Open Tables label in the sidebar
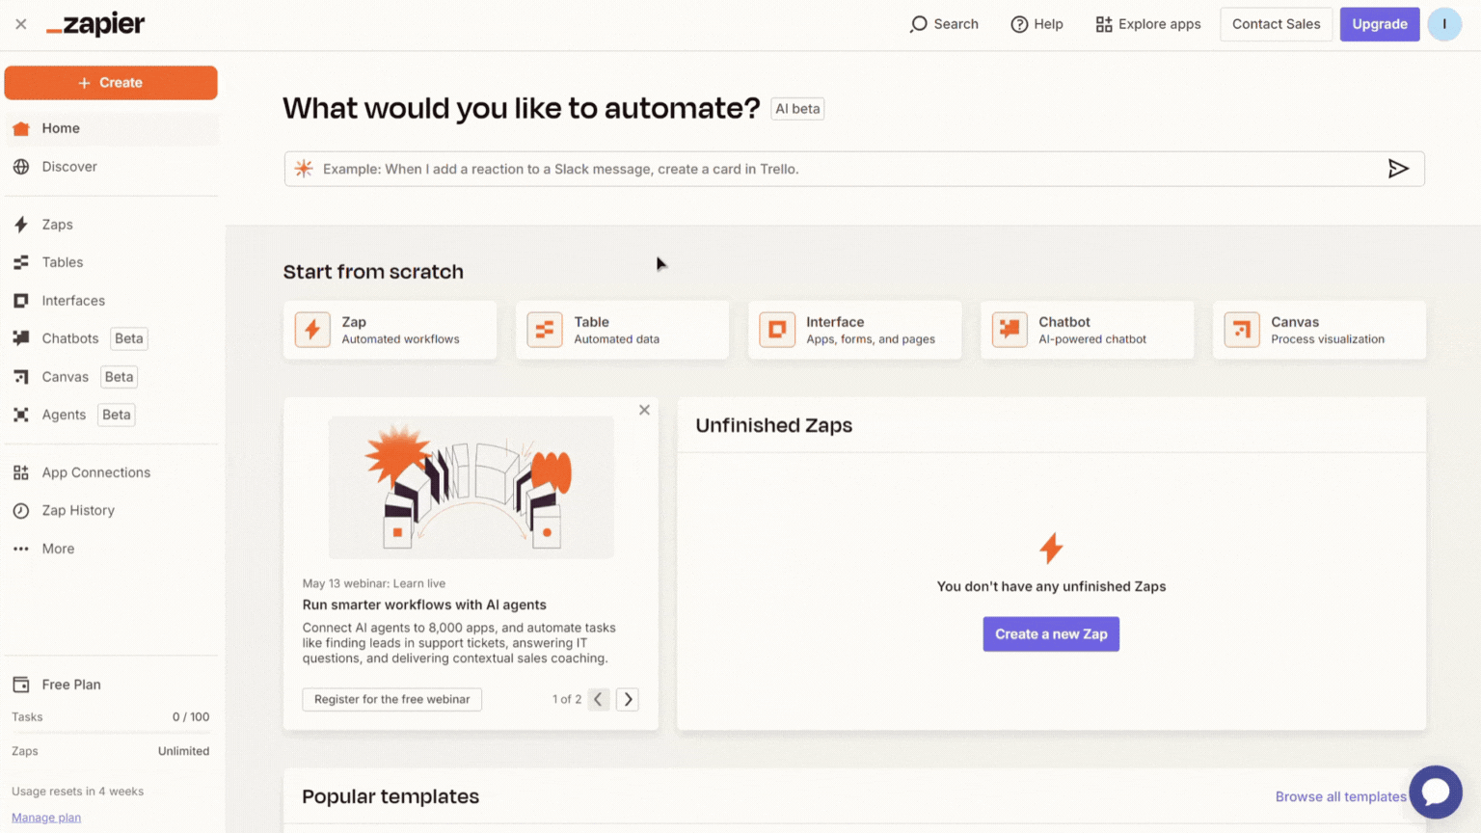The image size is (1481, 833). click(63, 262)
